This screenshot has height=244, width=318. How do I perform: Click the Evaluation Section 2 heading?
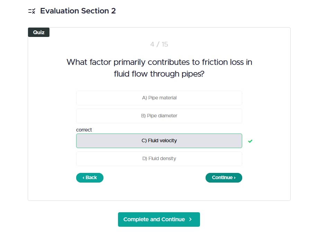click(x=78, y=11)
